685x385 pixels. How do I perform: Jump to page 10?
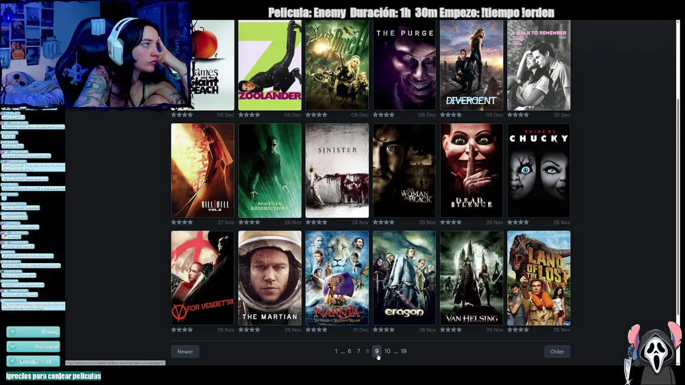pyautogui.click(x=387, y=351)
